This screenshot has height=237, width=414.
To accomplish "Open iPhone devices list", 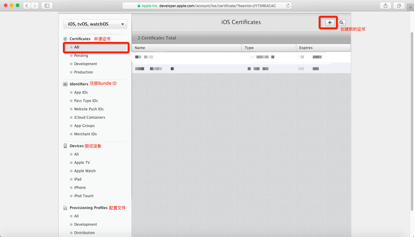I will (80, 188).
